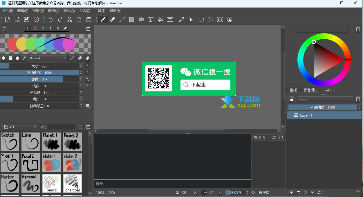363x197 pixels.
Task: Click the 邀请 invite button
Action: point(259,138)
